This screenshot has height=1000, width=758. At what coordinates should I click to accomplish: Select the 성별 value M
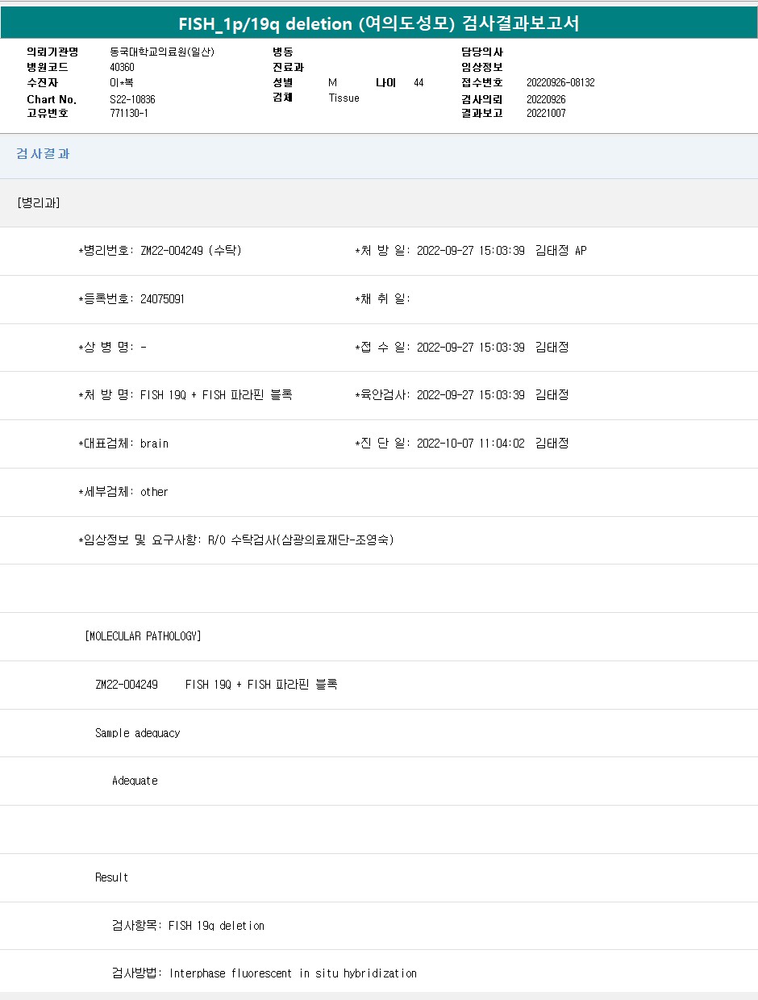(332, 82)
